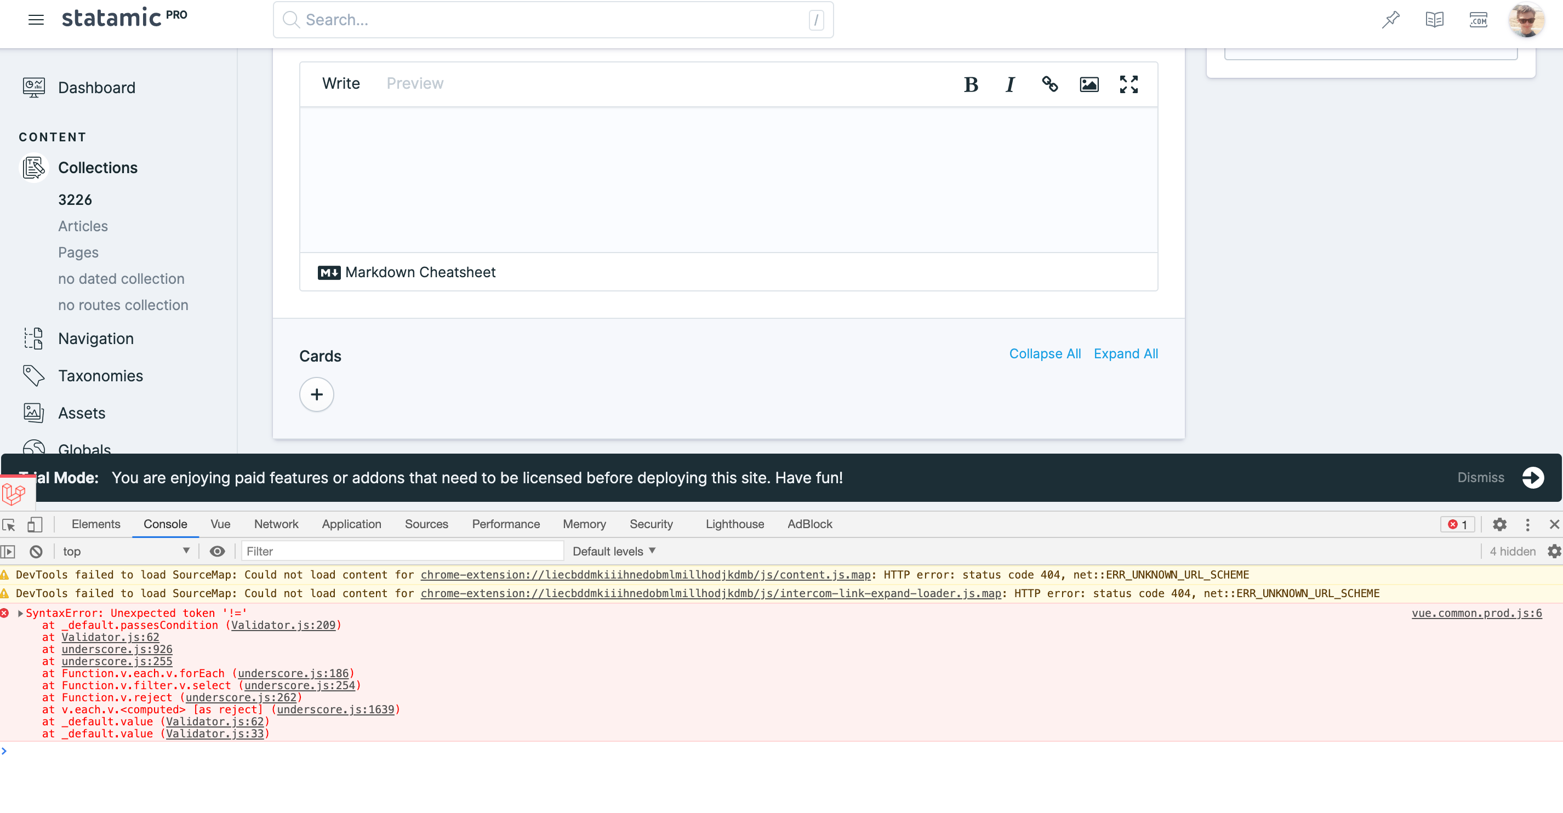Switch to the Write tab

341,83
